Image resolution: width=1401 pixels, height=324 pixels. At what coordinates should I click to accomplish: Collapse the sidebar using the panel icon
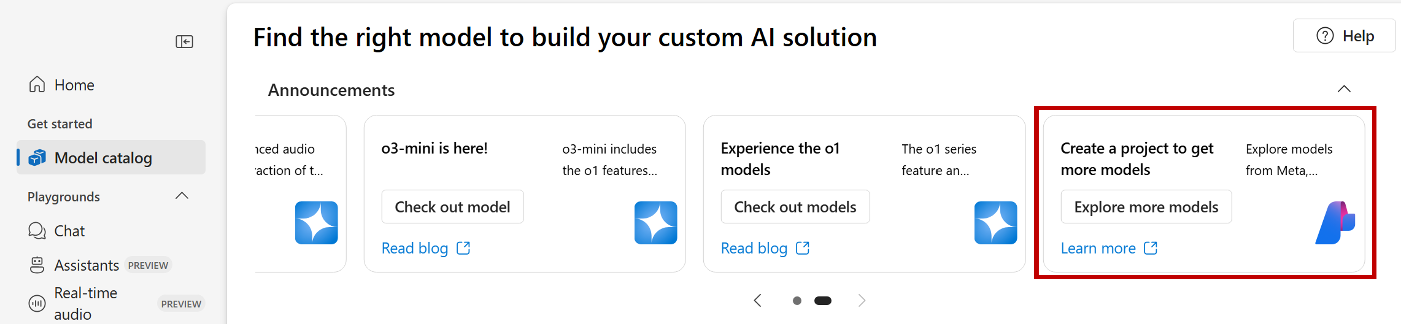[184, 41]
